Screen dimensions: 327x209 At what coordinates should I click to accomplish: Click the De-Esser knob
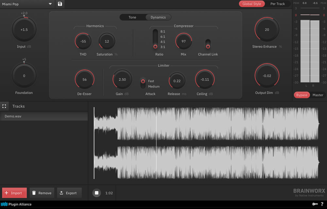[x=84, y=79]
